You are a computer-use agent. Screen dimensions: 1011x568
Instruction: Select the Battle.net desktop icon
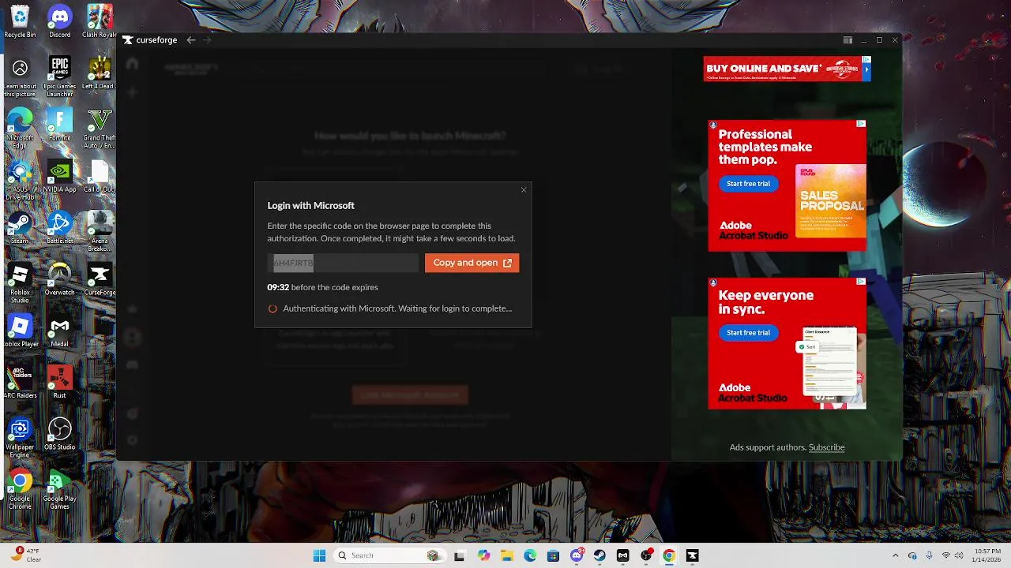[x=60, y=227]
